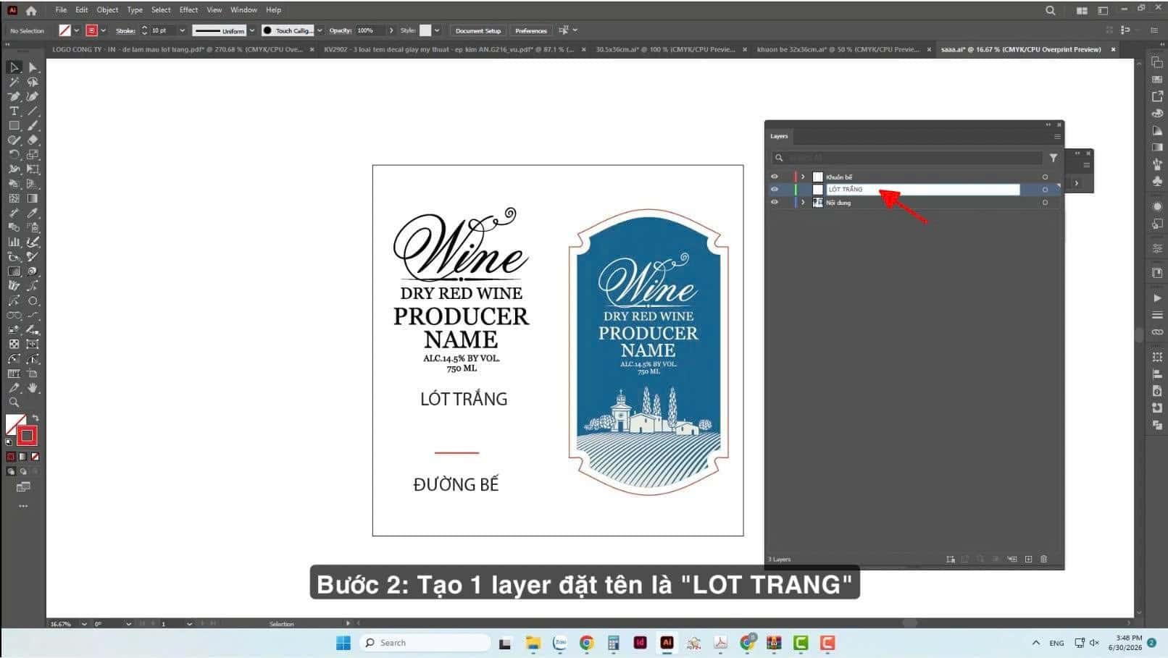Click the search icon in title bar
The height and width of the screenshot is (658, 1168).
point(1050,10)
